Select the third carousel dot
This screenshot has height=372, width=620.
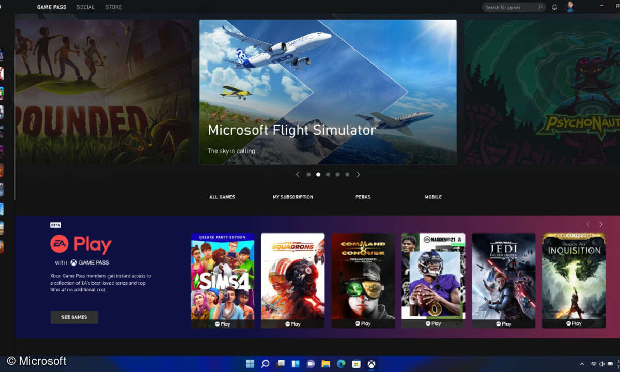(x=328, y=175)
